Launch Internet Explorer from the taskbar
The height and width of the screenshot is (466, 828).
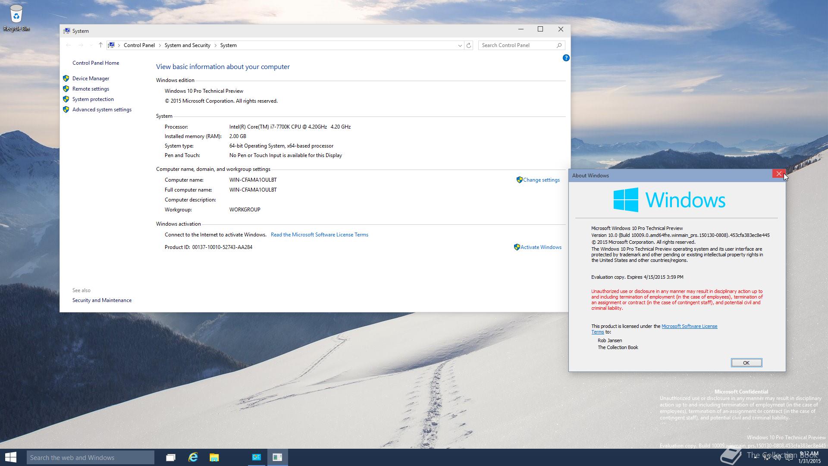click(x=193, y=457)
